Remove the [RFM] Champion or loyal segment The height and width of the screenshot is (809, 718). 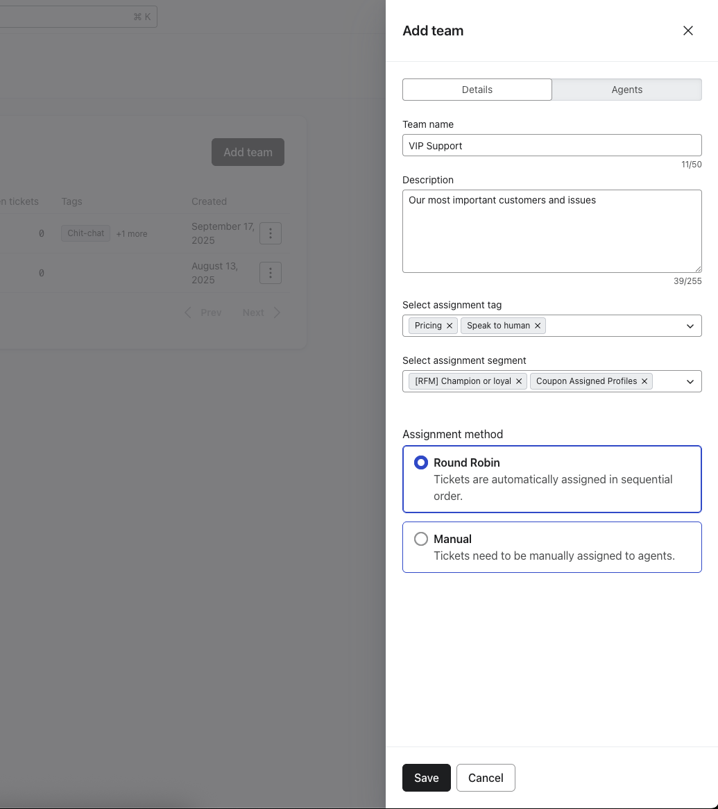519,381
